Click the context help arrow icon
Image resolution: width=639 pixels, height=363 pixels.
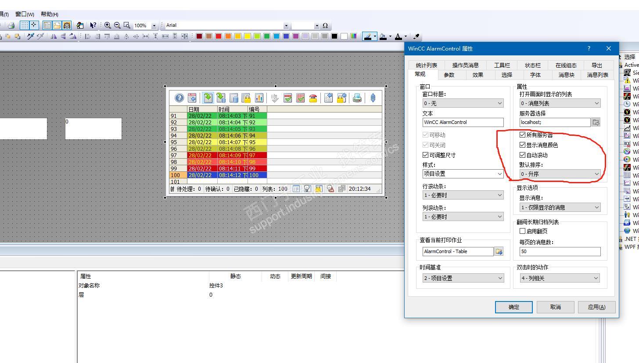tap(93, 25)
